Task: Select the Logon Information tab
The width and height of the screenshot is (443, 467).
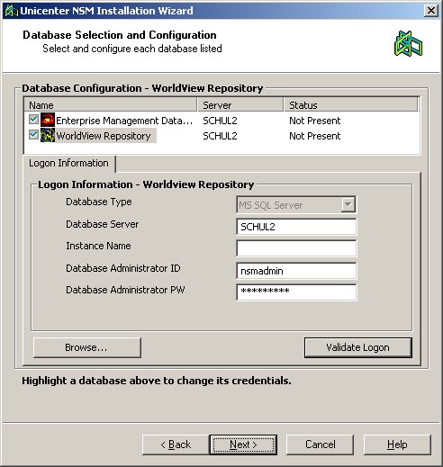Action: pyautogui.click(x=68, y=163)
